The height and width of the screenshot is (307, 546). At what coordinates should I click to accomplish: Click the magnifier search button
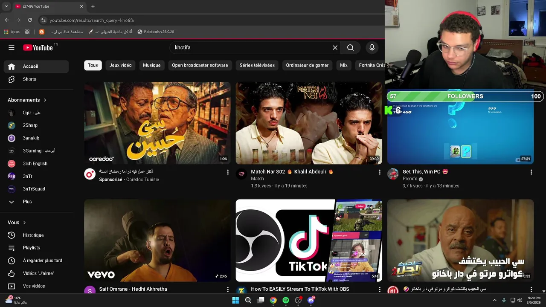[x=350, y=48]
